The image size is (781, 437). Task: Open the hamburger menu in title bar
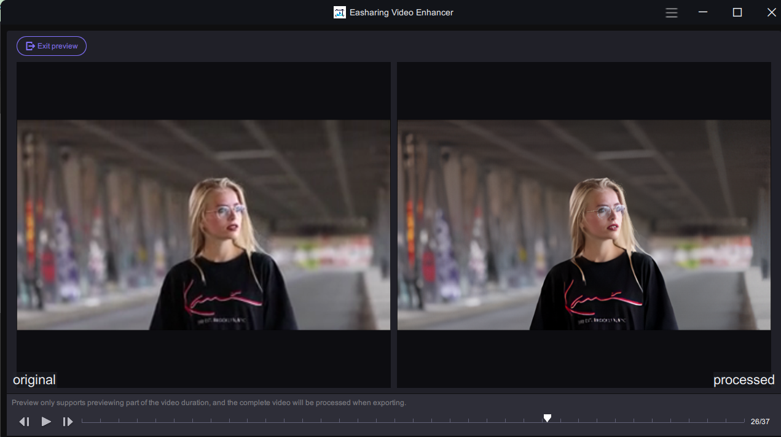click(x=672, y=12)
